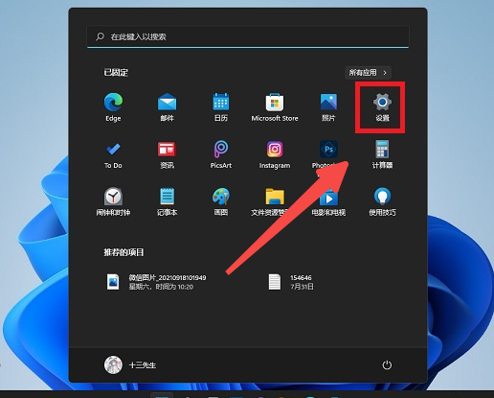Click the search magnifier icon

click(100, 36)
